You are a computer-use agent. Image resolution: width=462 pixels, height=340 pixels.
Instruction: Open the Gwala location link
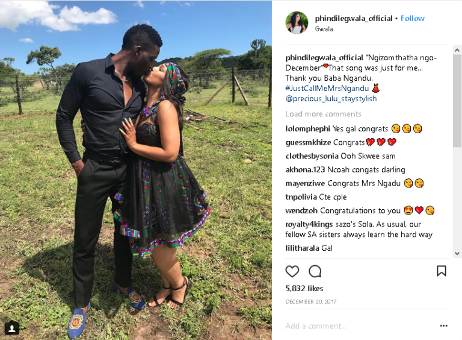(x=324, y=29)
